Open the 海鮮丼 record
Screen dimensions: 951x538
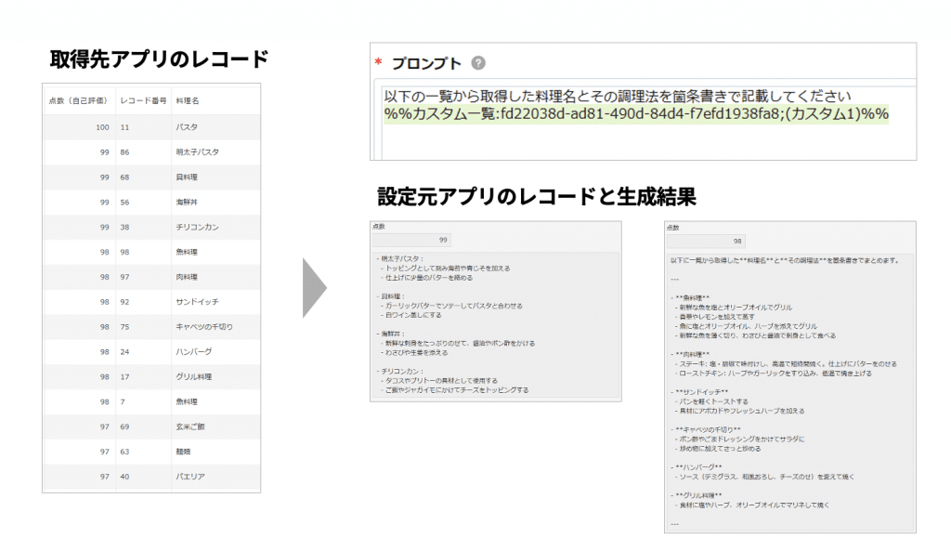tap(188, 202)
